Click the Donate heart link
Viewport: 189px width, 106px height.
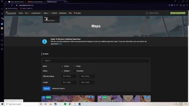tap(77, 13)
